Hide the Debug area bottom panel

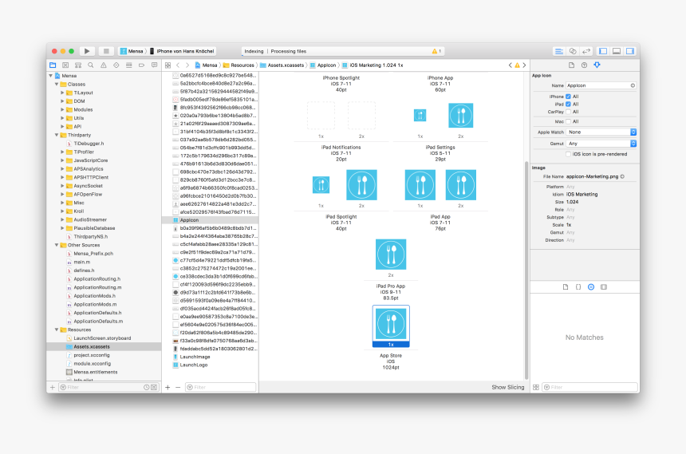point(616,51)
